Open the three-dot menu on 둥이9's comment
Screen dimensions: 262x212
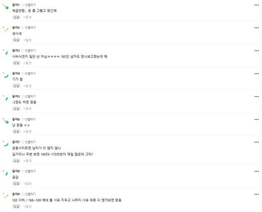pyautogui.click(x=257, y=194)
